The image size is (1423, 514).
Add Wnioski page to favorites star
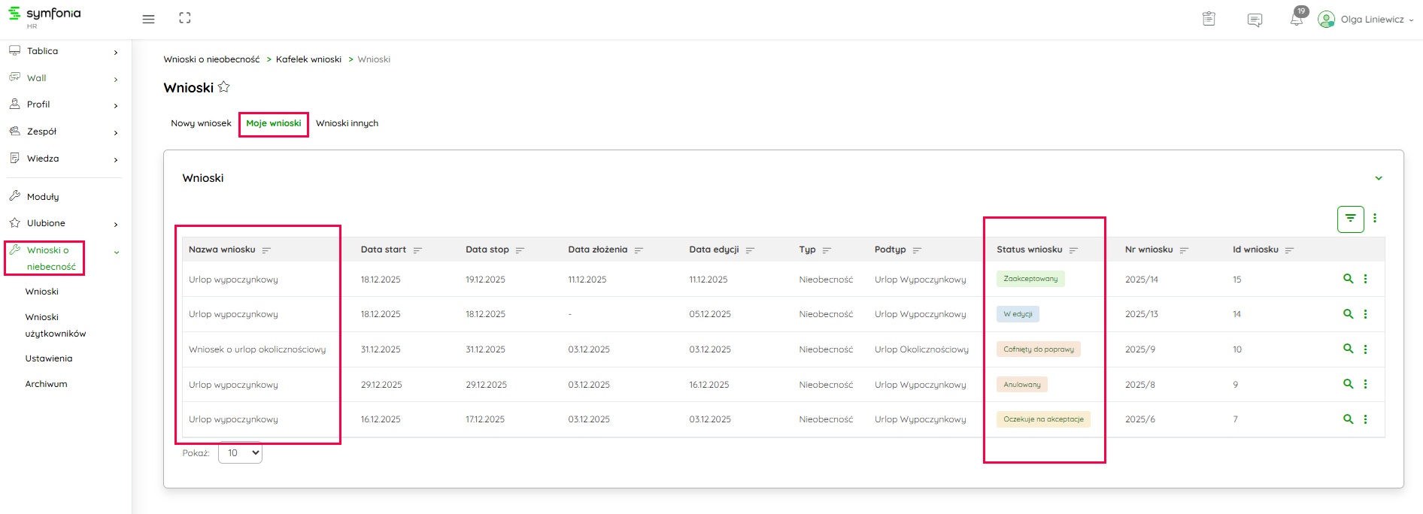[x=224, y=87]
